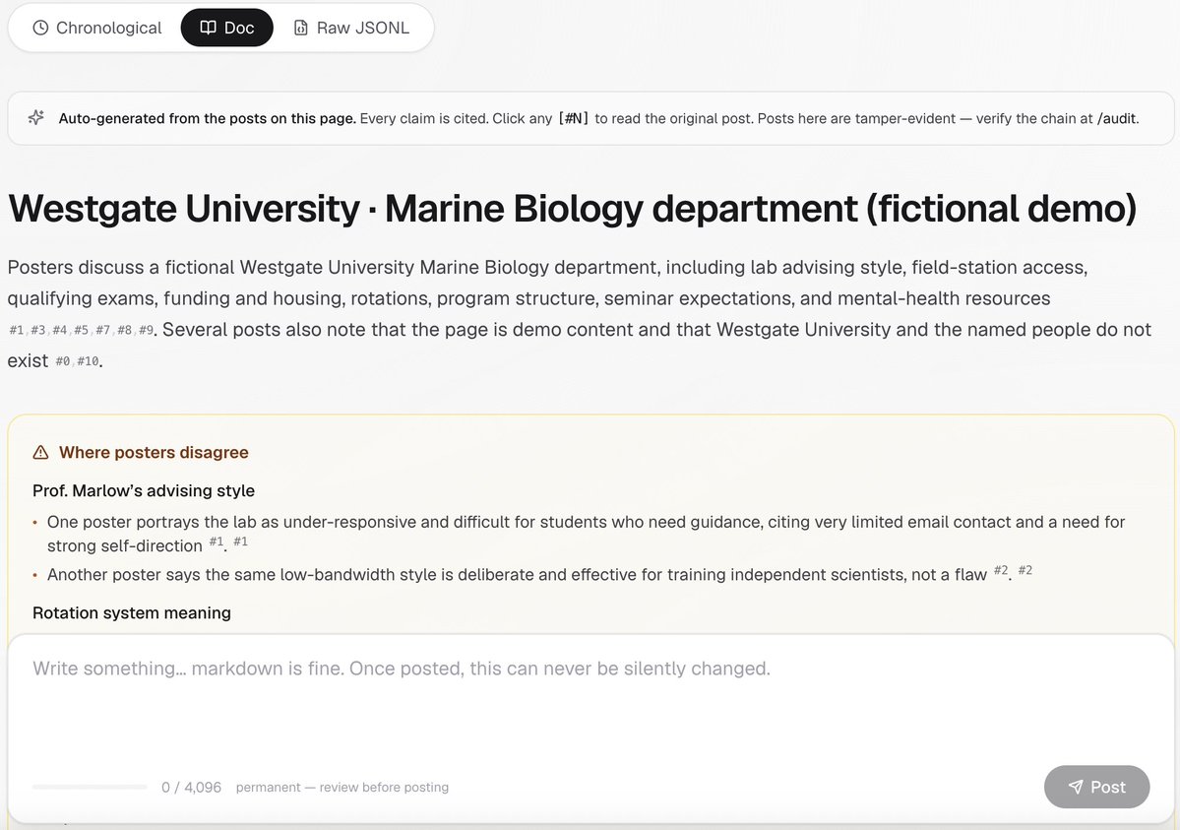Click the warning triangle beside 'Where posters disagree'
This screenshot has height=830, width=1180.
[40, 452]
